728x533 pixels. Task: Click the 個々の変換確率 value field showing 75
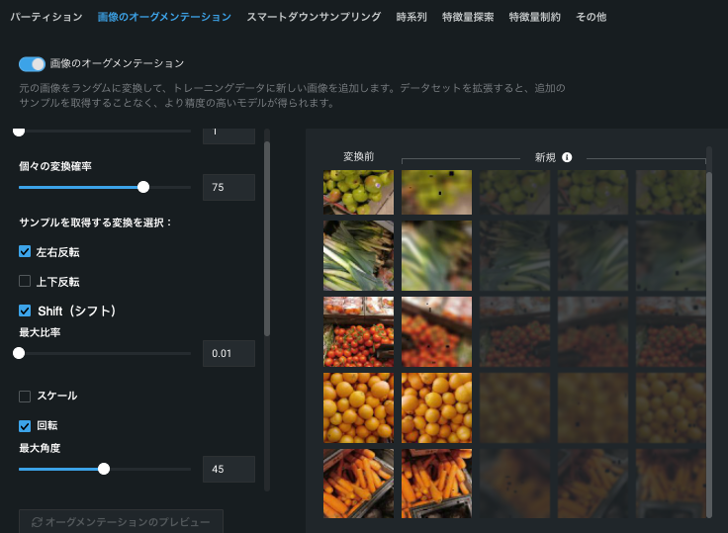228,187
